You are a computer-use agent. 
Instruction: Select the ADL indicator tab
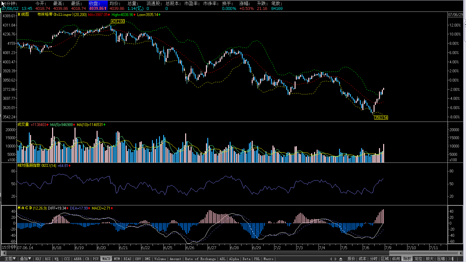tap(223, 259)
